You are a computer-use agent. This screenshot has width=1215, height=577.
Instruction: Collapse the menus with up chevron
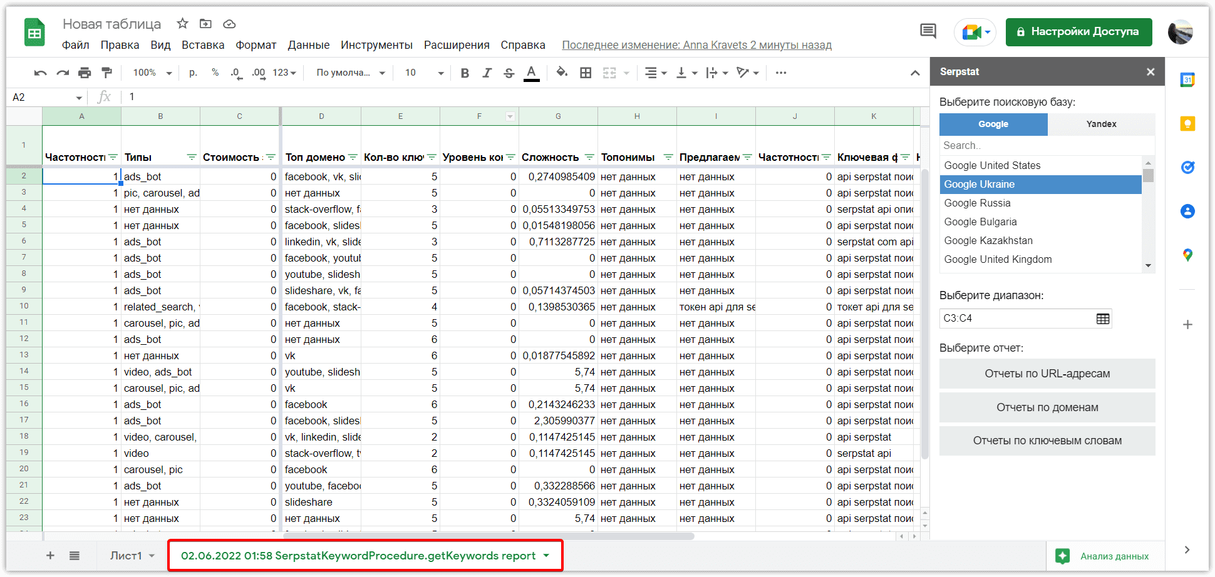(915, 73)
